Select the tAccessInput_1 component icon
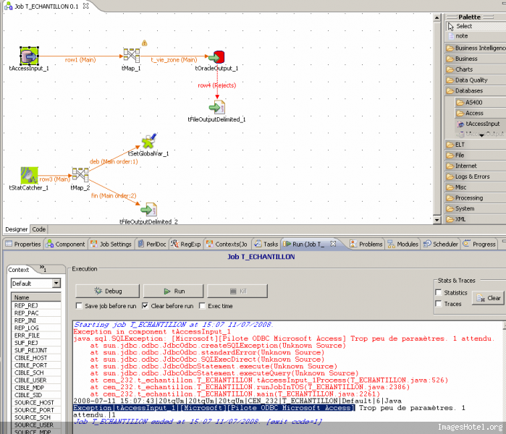506x434 pixels. 29,56
